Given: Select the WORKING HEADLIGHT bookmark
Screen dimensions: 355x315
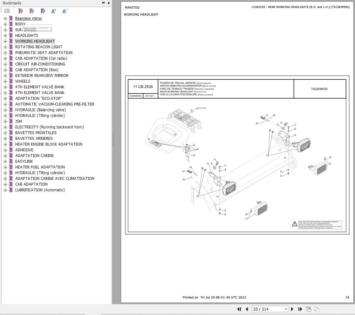Looking at the screenshot, I should pos(35,41).
